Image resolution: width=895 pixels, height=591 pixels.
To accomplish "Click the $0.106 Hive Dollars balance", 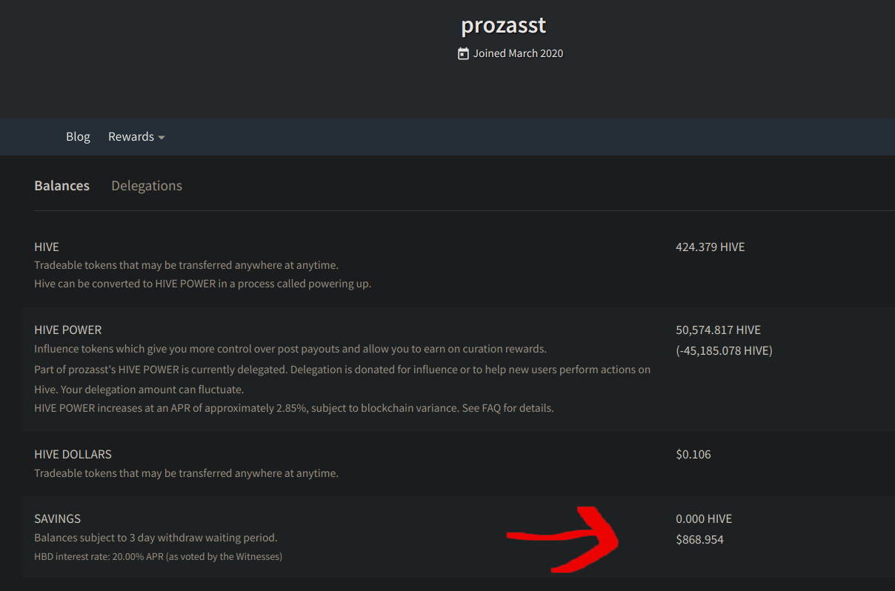I will tap(693, 454).
